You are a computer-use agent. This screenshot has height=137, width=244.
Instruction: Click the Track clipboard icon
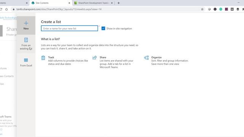[x=43, y=58]
